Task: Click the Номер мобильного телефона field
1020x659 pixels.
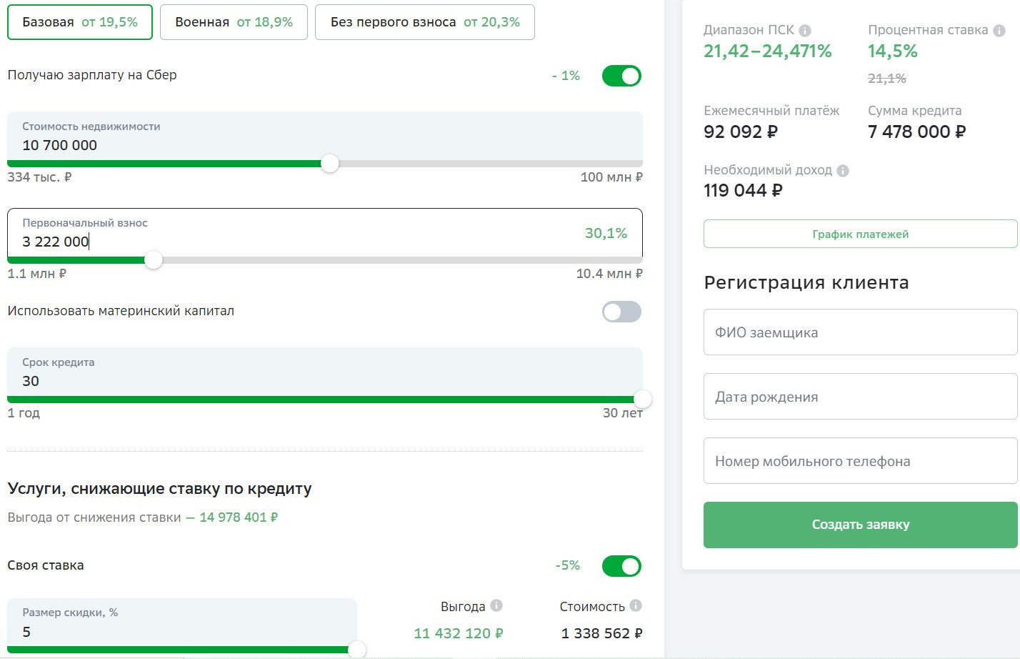Action: pyautogui.click(x=860, y=461)
